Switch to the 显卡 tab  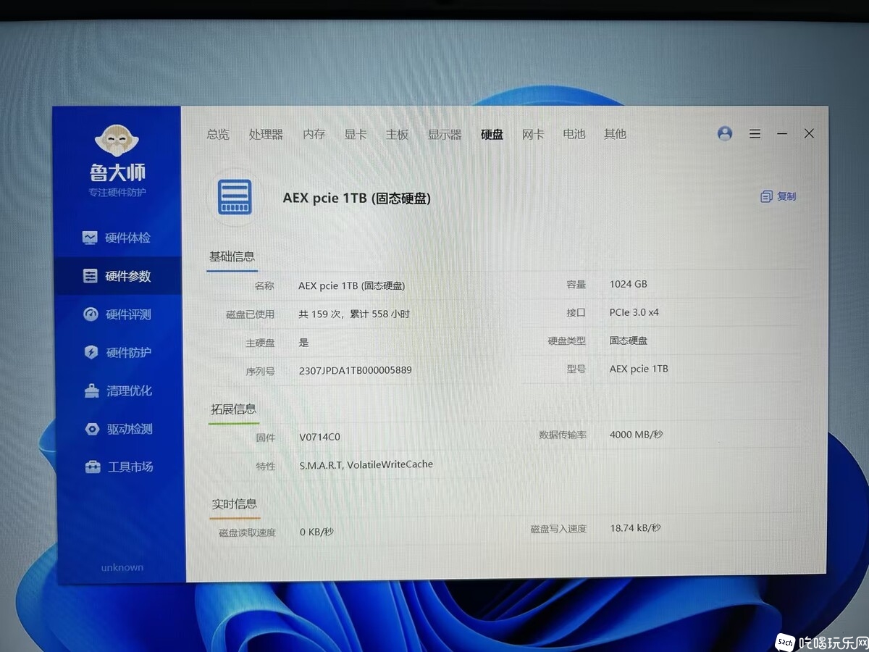(356, 134)
